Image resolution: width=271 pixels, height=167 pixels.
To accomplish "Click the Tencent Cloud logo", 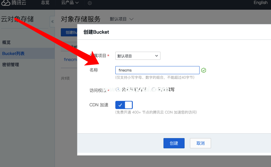I will coord(14,3).
